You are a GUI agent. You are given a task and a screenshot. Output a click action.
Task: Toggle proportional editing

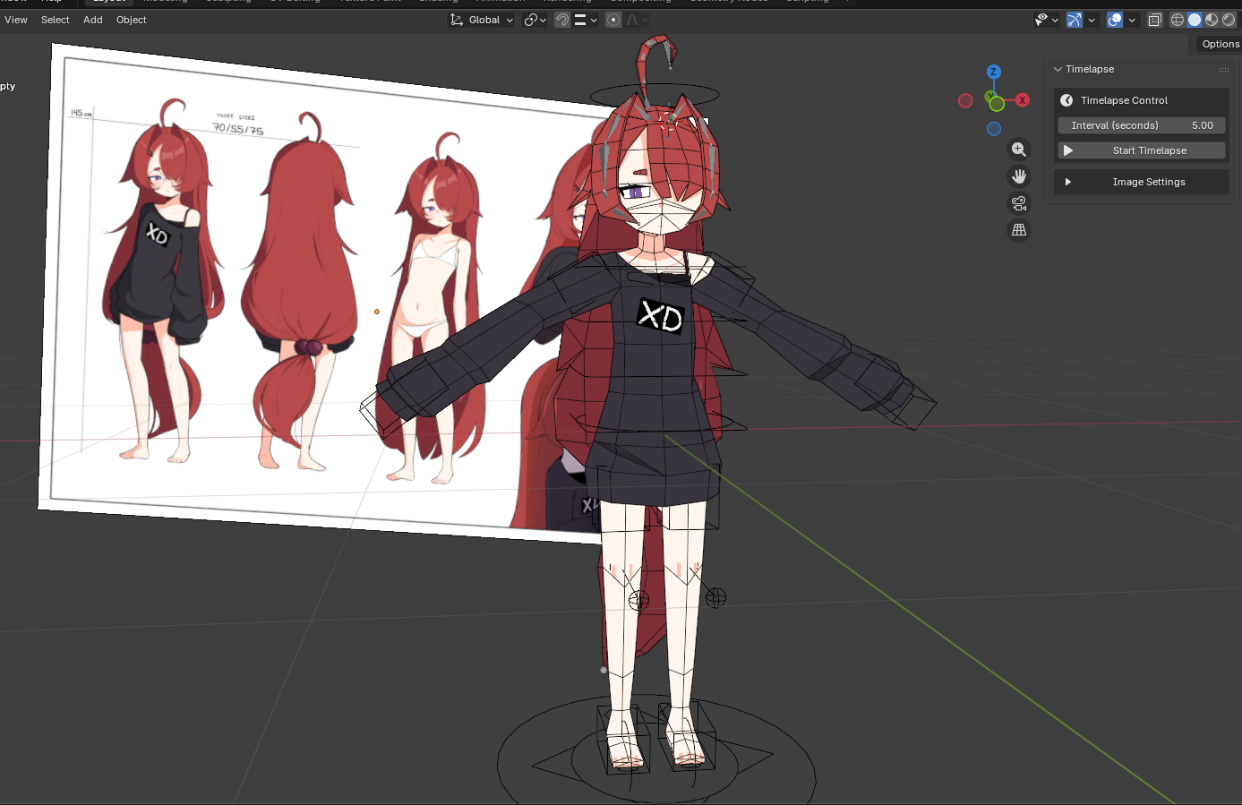(x=613, y=20)
